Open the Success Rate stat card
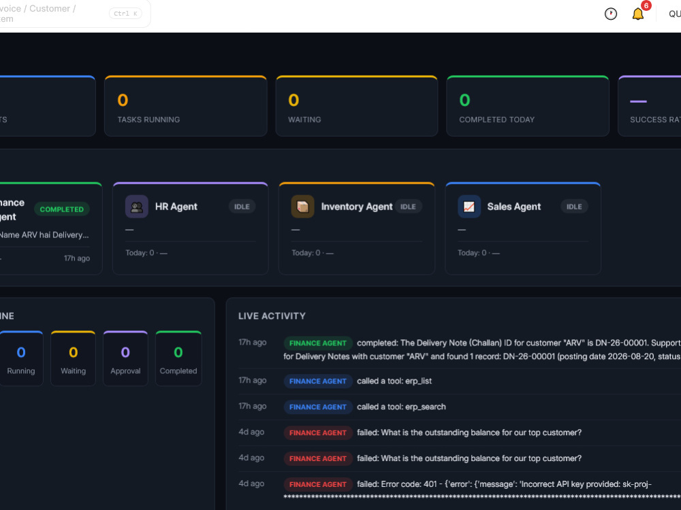The image size is (681, 510). tap(650, 106)
